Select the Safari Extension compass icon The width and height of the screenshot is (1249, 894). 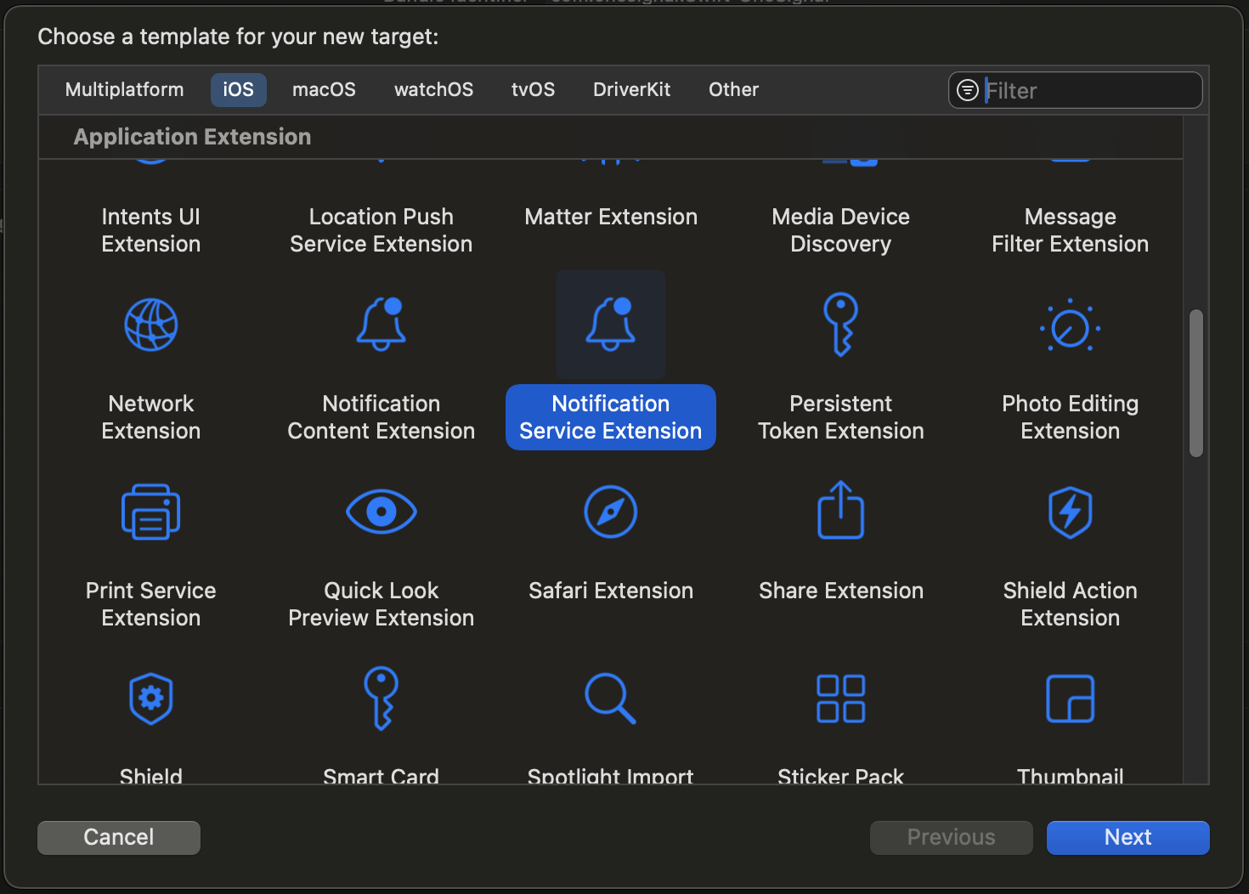(x=611, y=512)
